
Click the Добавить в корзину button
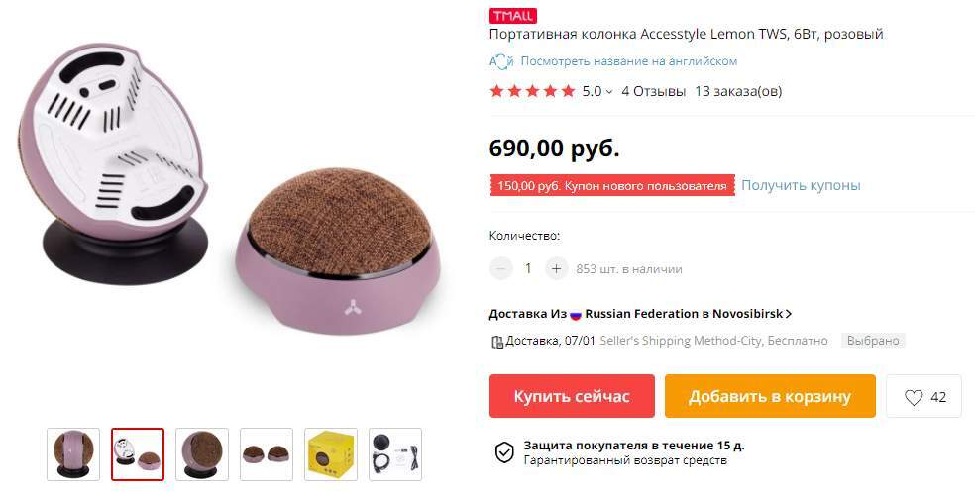click(x=770, y=396)
